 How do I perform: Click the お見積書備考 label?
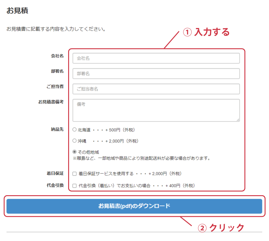(x=51, y=102)
